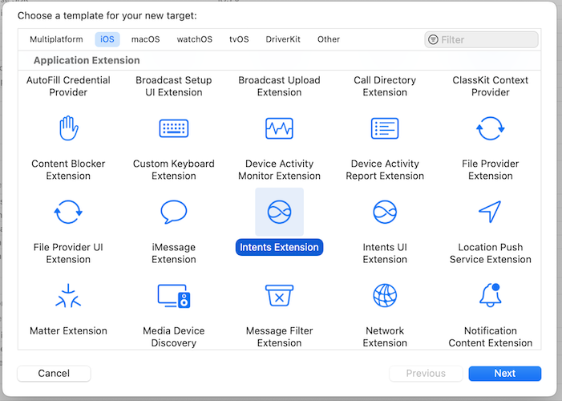Click the Application Extension section header
The image size is (562, 401).
point(87,60)
